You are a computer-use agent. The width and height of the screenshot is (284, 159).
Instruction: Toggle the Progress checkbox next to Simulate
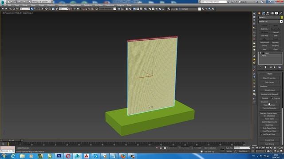pos(272,98)
